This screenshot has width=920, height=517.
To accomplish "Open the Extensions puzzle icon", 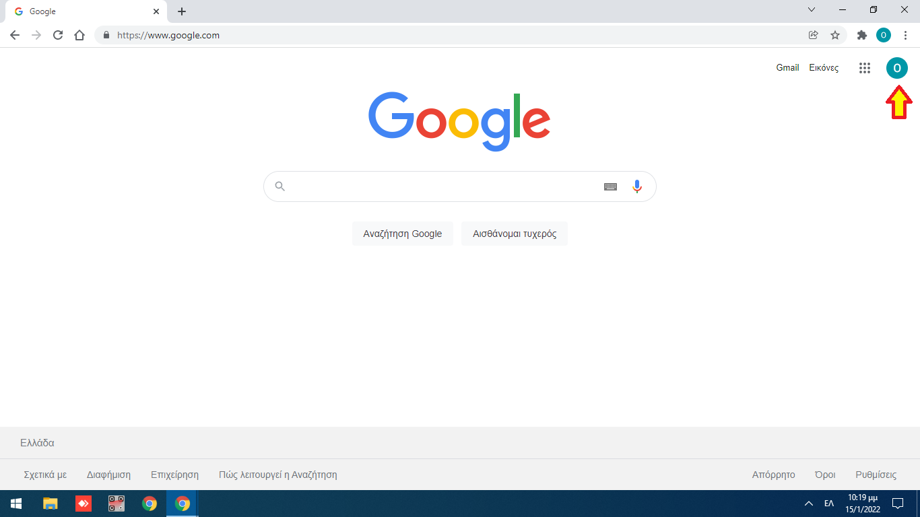I will click(862, 35).
